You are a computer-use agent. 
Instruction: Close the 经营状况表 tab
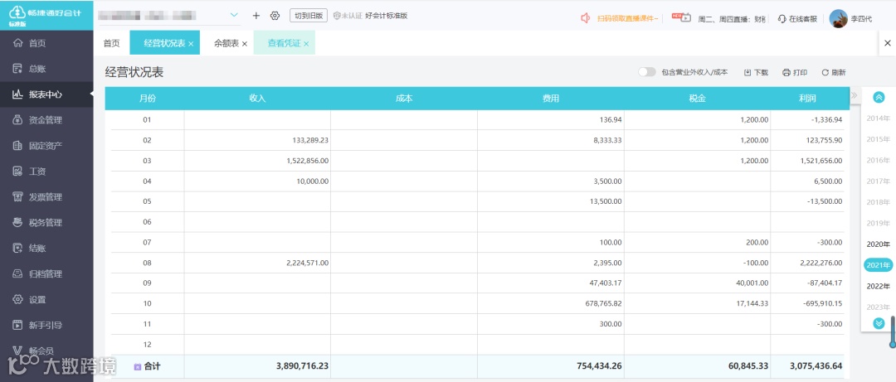[x=191, y=44]
